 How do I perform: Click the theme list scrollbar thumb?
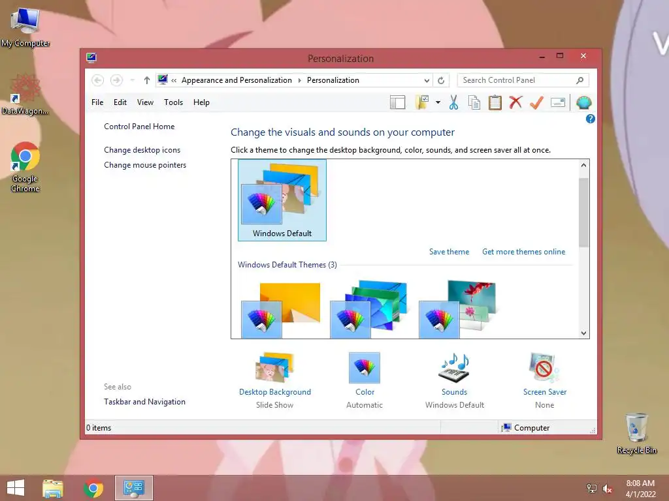583,212
